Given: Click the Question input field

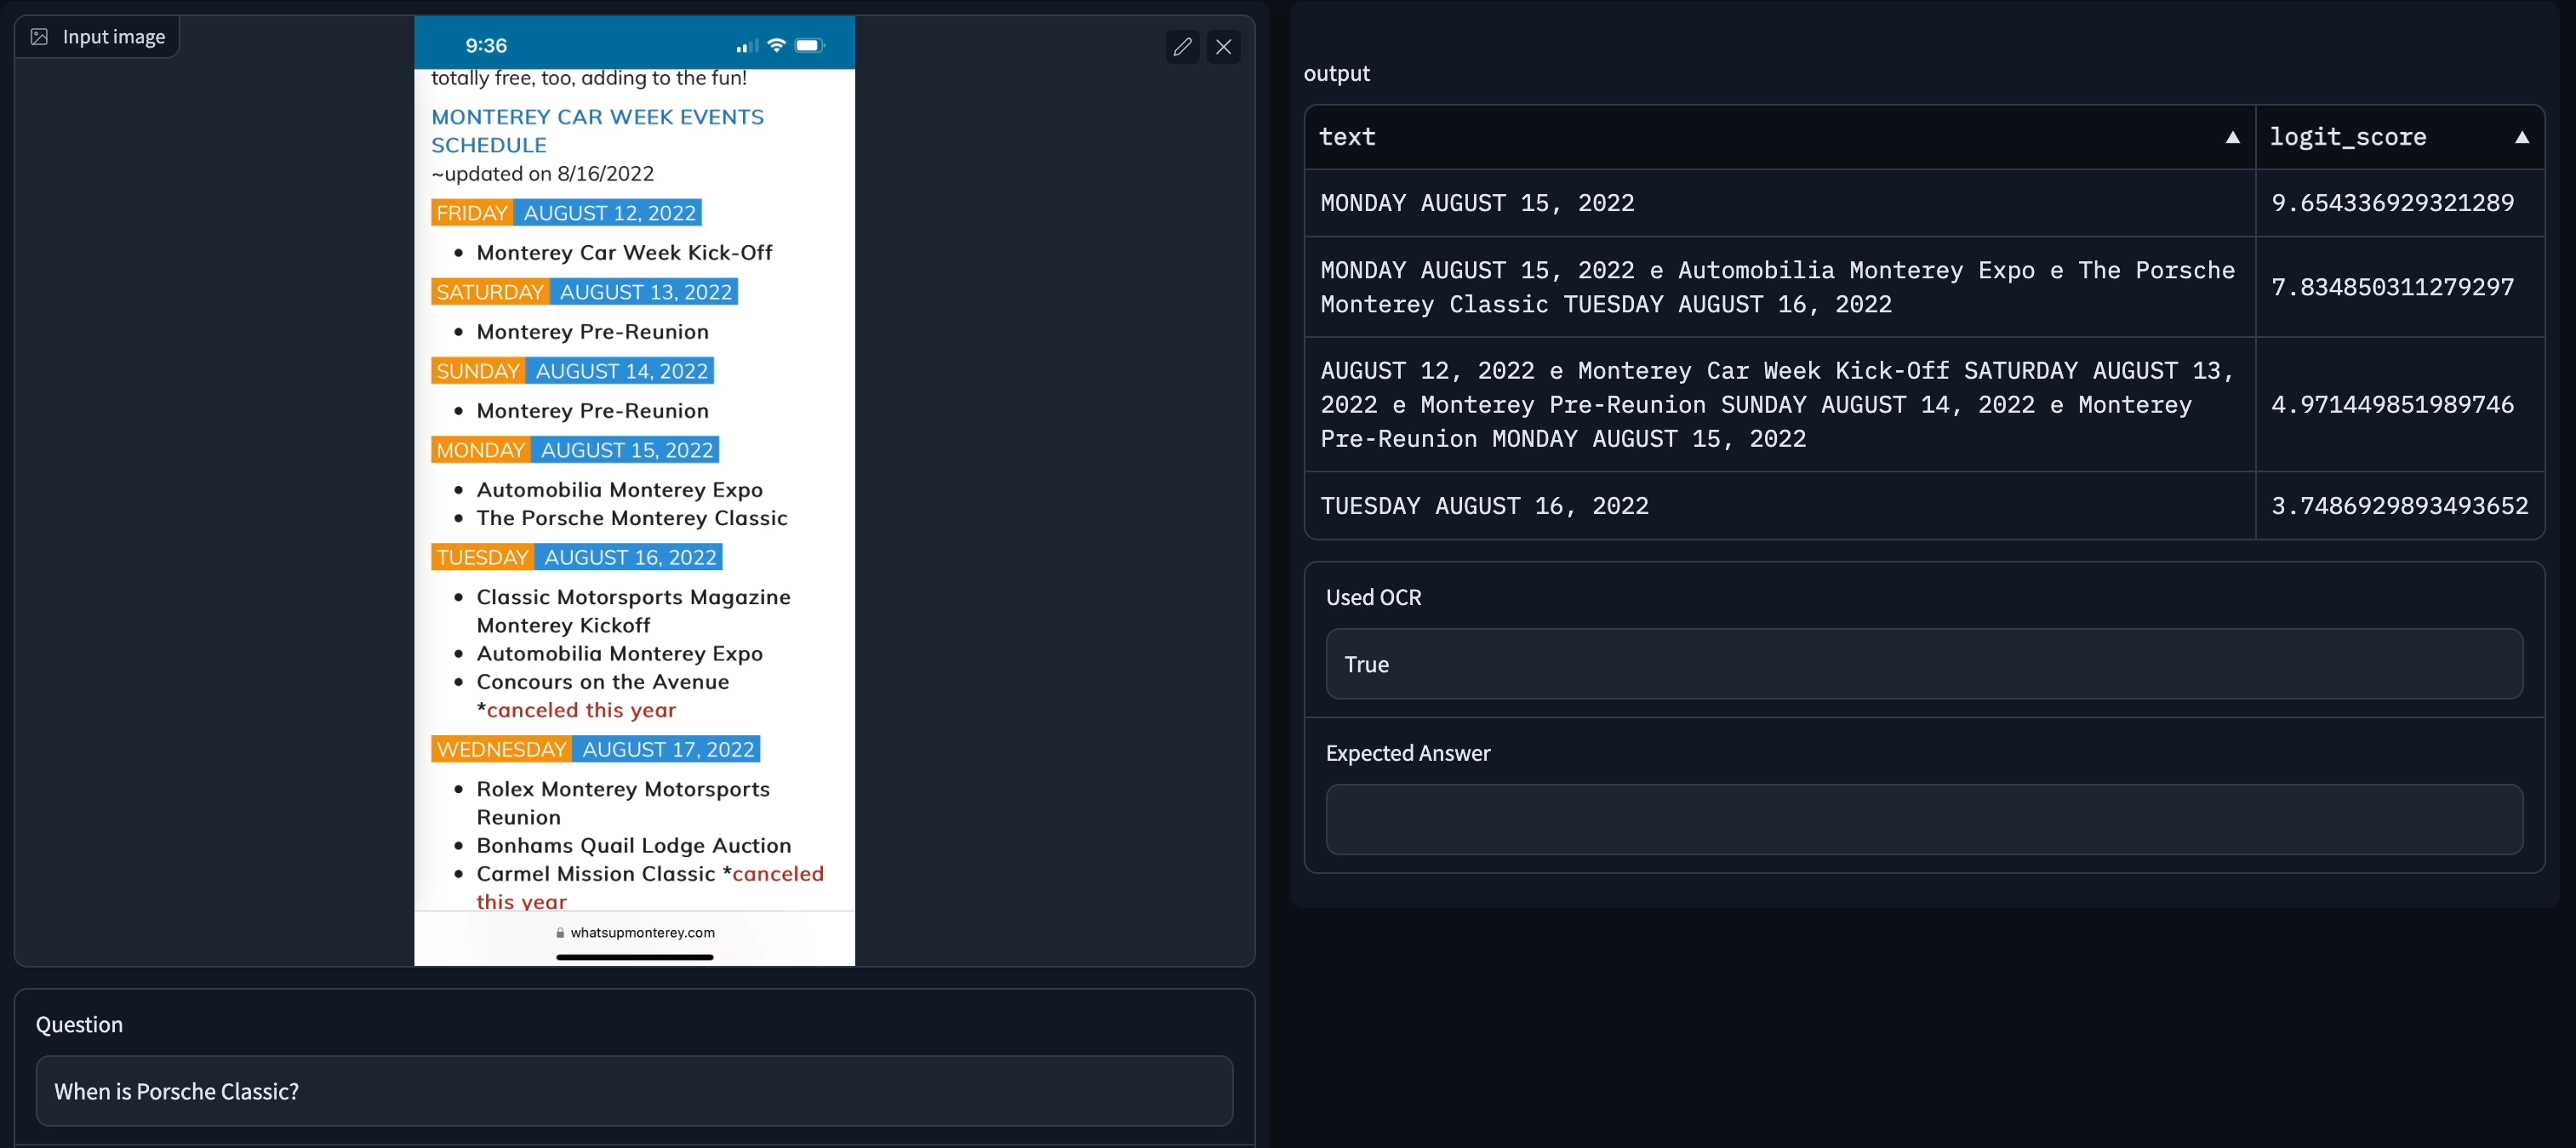Looking at the screenshot, I should 634,1091.
